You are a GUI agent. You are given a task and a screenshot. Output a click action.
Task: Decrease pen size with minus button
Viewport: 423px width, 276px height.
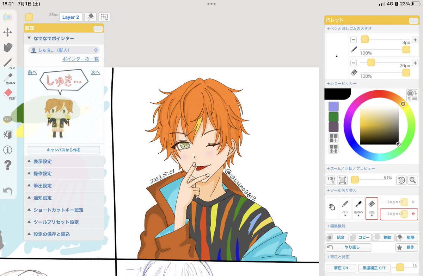(x=354, y=40)
